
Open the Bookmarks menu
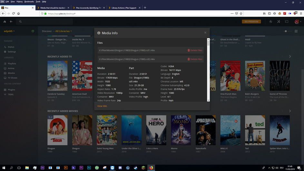[x=29, y=2]
